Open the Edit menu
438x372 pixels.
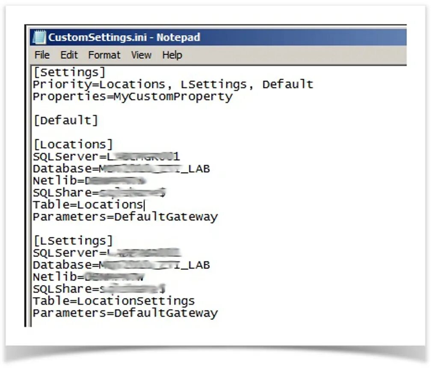[x=69, y=55]
